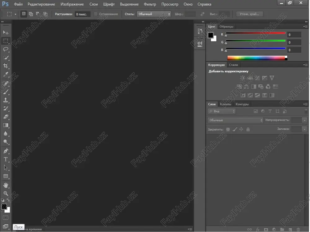Select the Eyedropper tool
This screenshot has height=232, width=310.
point(6,74)
